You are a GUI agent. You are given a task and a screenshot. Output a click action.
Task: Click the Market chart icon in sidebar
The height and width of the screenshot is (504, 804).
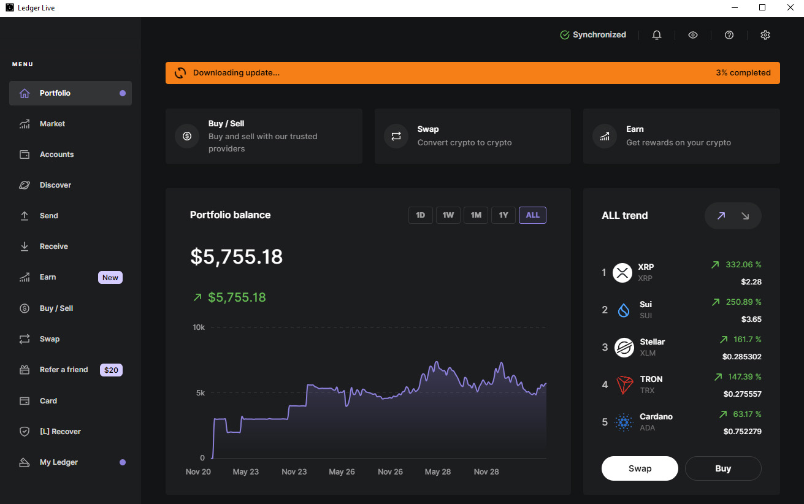[25, 124]
